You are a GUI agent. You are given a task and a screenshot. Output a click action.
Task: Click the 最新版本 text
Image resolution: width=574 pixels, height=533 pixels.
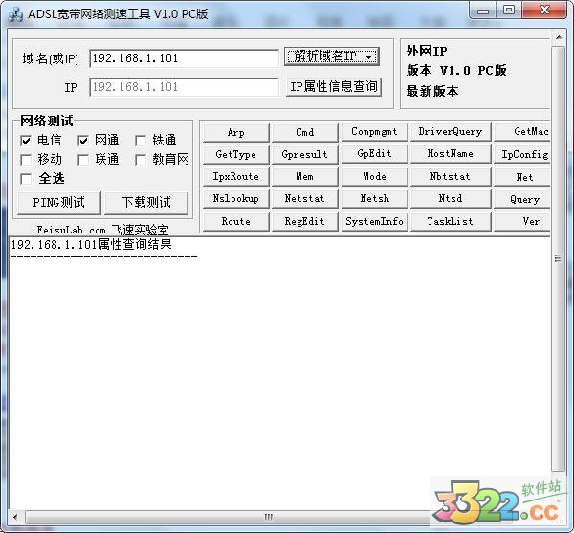point(432,91)
